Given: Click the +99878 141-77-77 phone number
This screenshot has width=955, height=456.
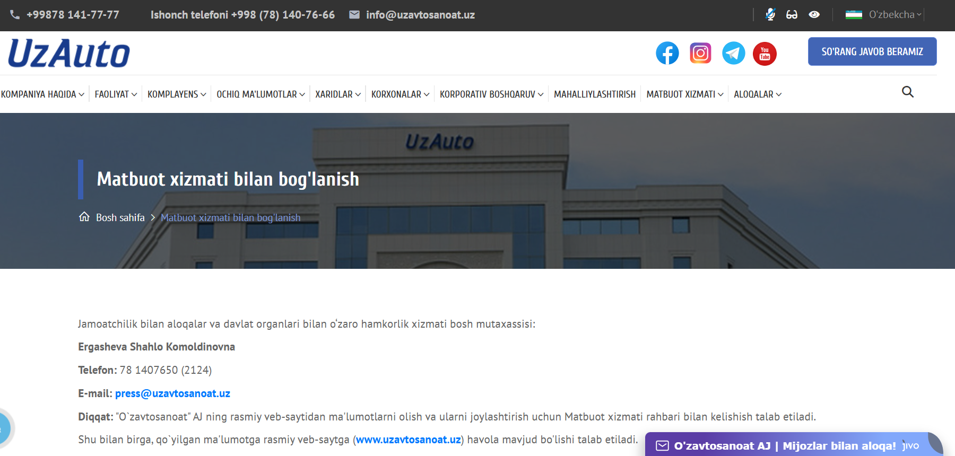Looking at the screenshot, I should 73,15.
